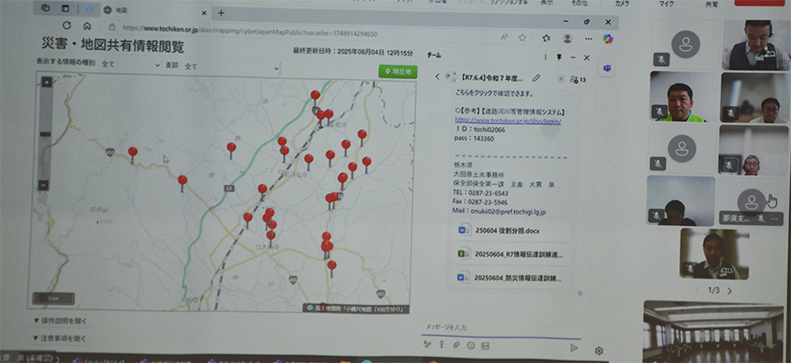Click the map zoom slider track
Screen dimensions: 791x363
click(x=46, y=134)
